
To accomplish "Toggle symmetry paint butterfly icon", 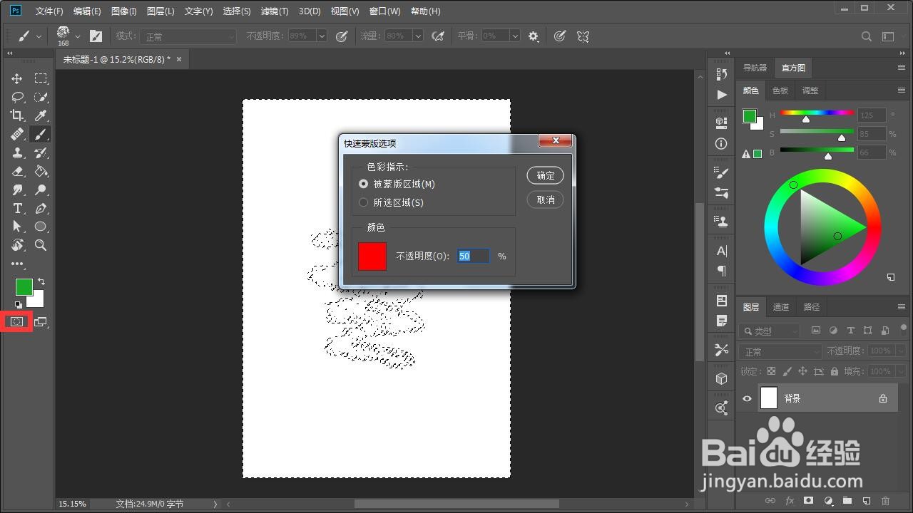I will [x=583, y=36].
